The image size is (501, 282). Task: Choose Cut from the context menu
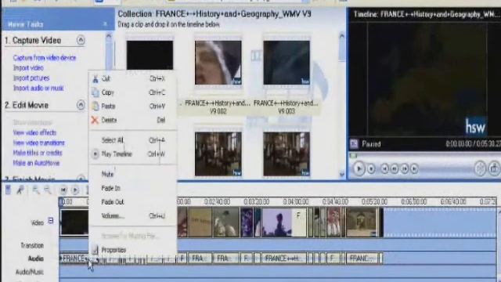click(132, 78)
